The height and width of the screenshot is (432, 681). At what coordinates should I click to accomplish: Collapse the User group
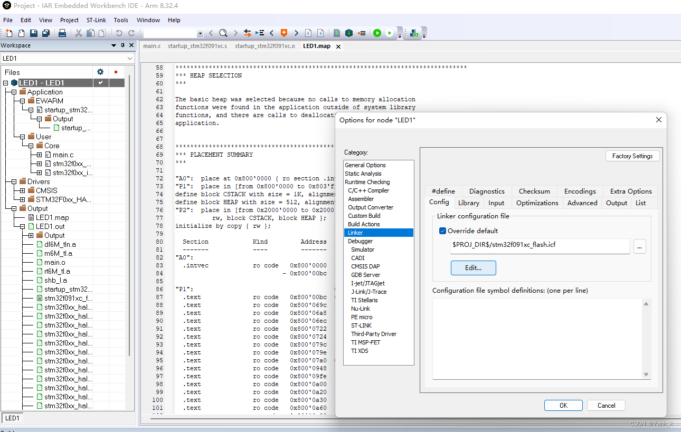23,137
